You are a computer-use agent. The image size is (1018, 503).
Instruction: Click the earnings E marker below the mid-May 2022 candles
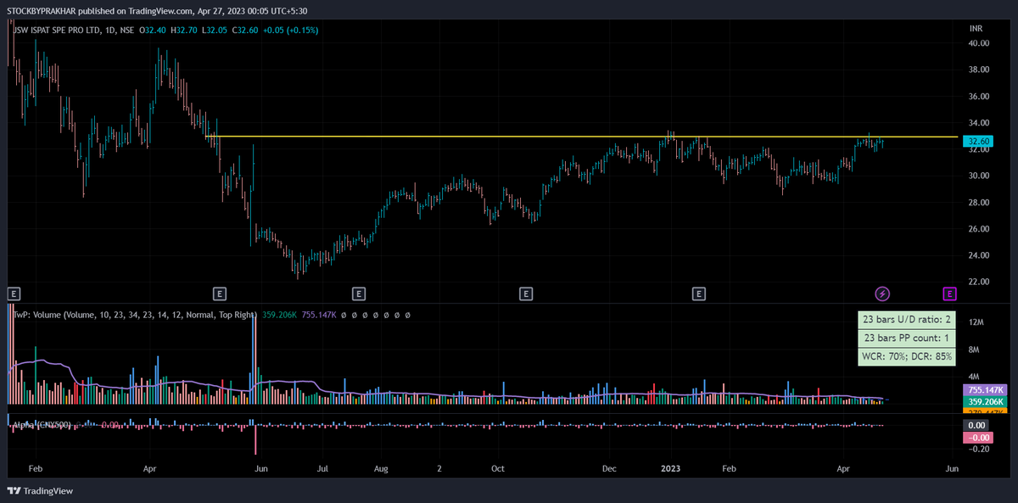coord(220,293)
